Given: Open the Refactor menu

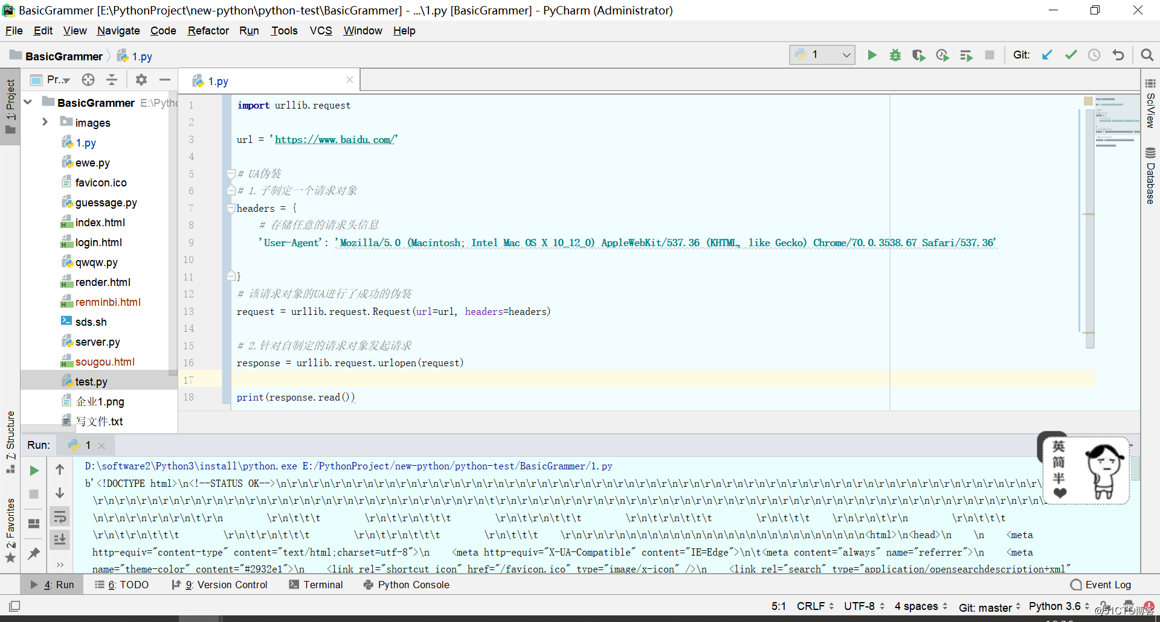Looking at the screenshot, I should pos(208,31).
